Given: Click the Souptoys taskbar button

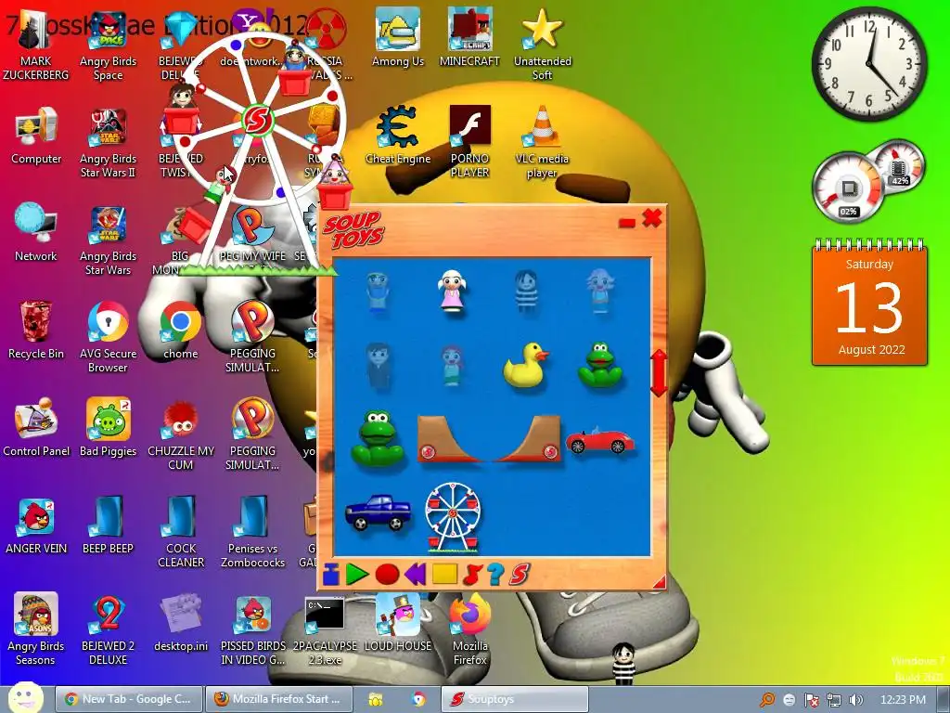Looking at the screenshot, I should click(x=514, y=699).
